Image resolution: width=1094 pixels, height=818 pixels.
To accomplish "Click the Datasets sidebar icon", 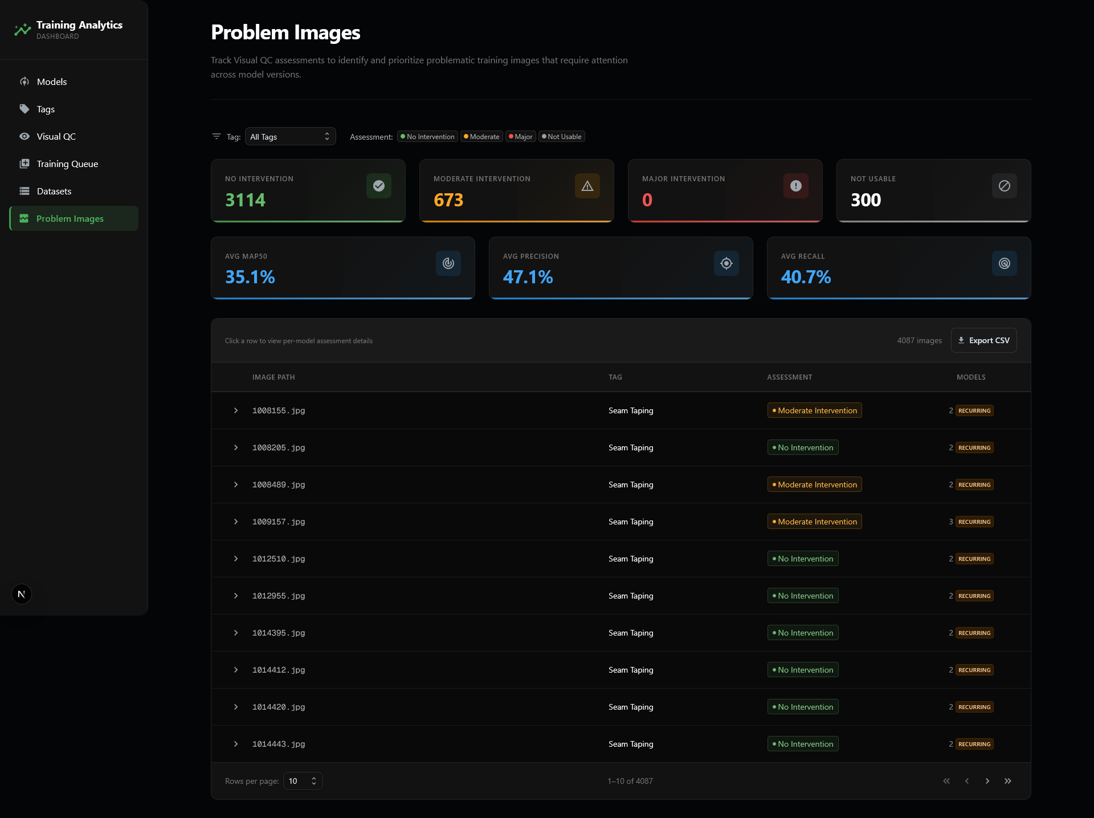I will coord(25,191).
